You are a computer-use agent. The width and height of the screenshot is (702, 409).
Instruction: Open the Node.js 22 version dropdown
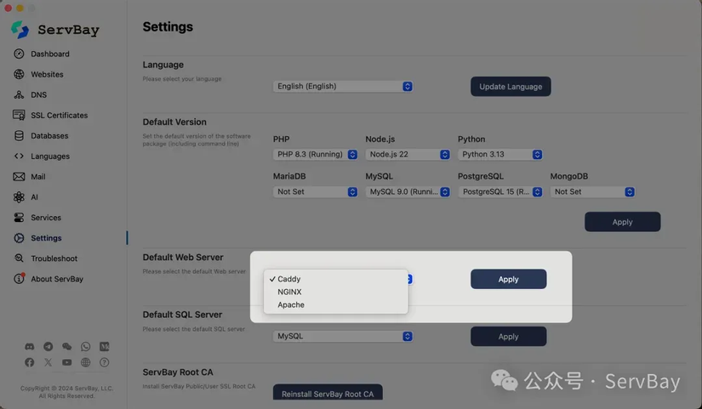(408, 155)
